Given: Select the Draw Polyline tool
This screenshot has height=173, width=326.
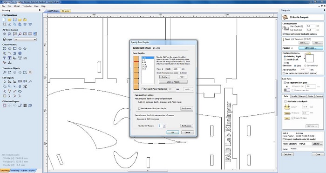Looking at the screenshot, I should [x=4, y=53].
